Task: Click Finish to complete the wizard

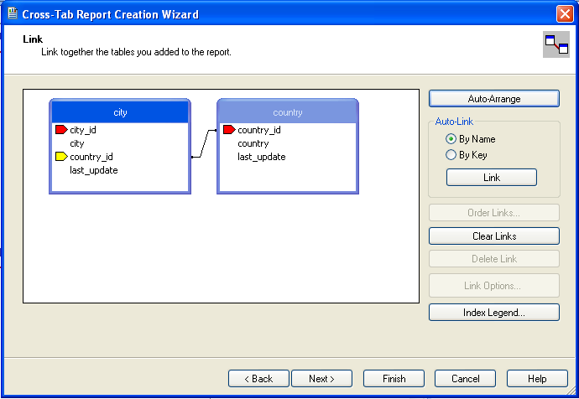Action: (x=394, y=379)
